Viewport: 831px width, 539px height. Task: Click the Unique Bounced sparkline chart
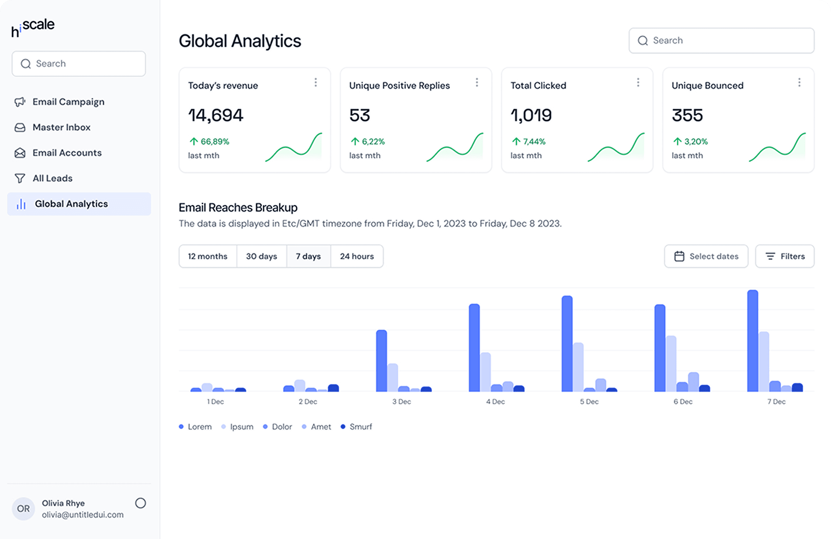point(778,147)
